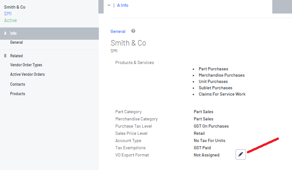Image resolution: width=292 pixels, height=170 pixels.
Task: Click the Sales Price Level label
Action: pyautogui.click(x=131, y=133)
